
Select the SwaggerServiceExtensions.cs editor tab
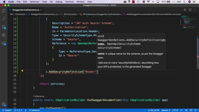coord(25,10)
